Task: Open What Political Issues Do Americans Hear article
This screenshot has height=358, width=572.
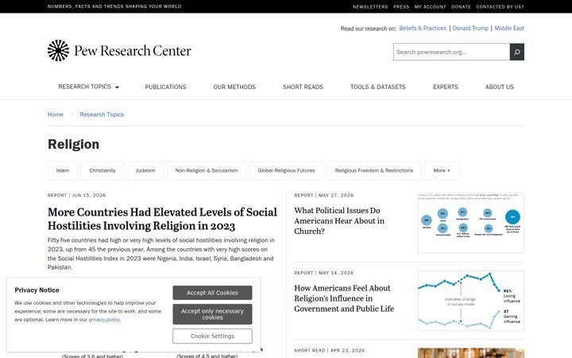Action: click(339, 220)
